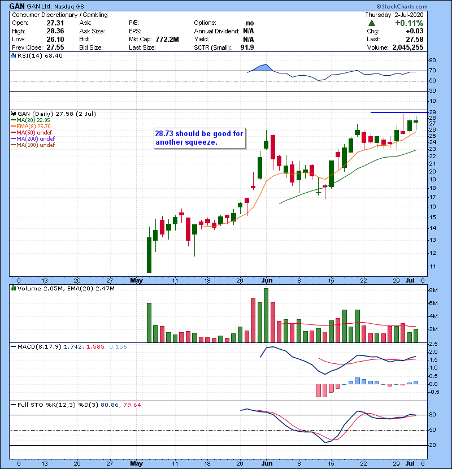Image resolution: width=452 pixels, height=469 pixels.
Task: Click the Options value 'no'
Action: tap(250, 23)
